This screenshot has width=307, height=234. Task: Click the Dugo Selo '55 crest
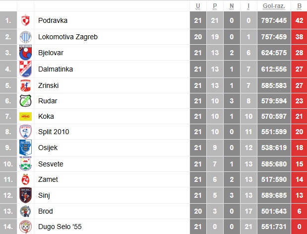(25, 227)
